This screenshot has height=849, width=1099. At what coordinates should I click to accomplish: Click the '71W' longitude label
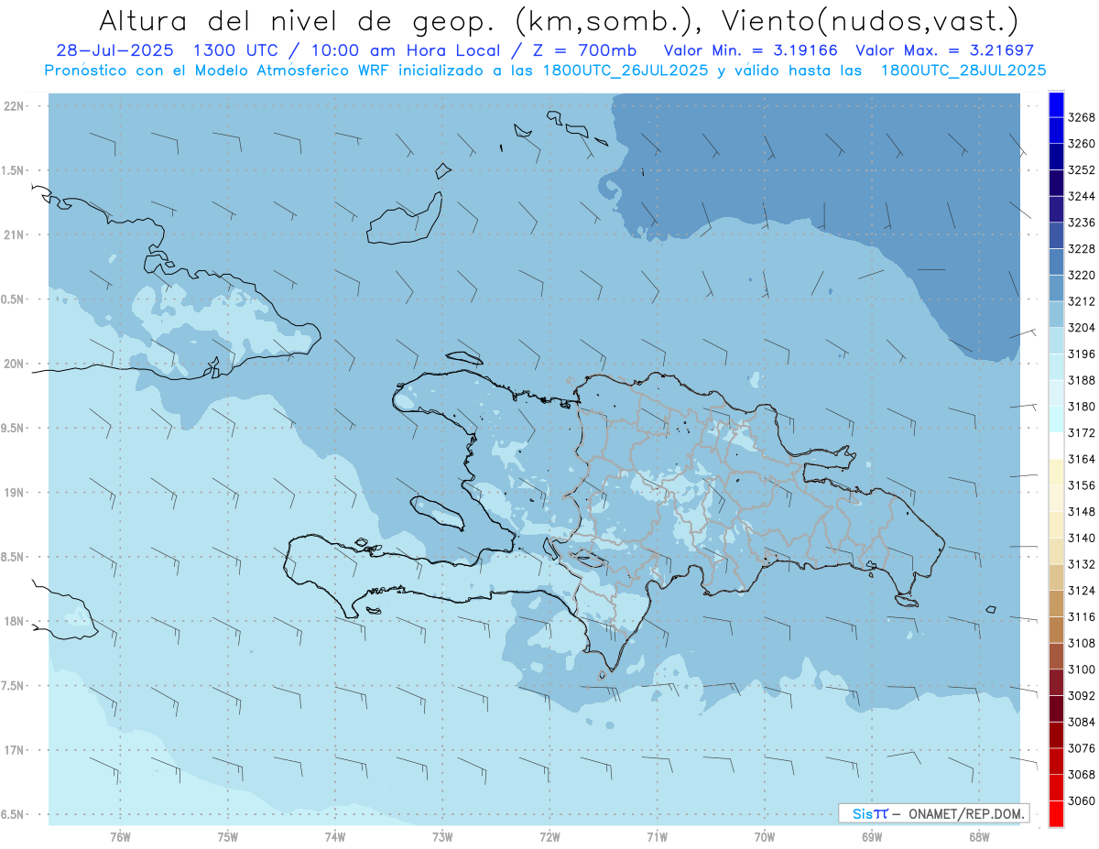657,837
